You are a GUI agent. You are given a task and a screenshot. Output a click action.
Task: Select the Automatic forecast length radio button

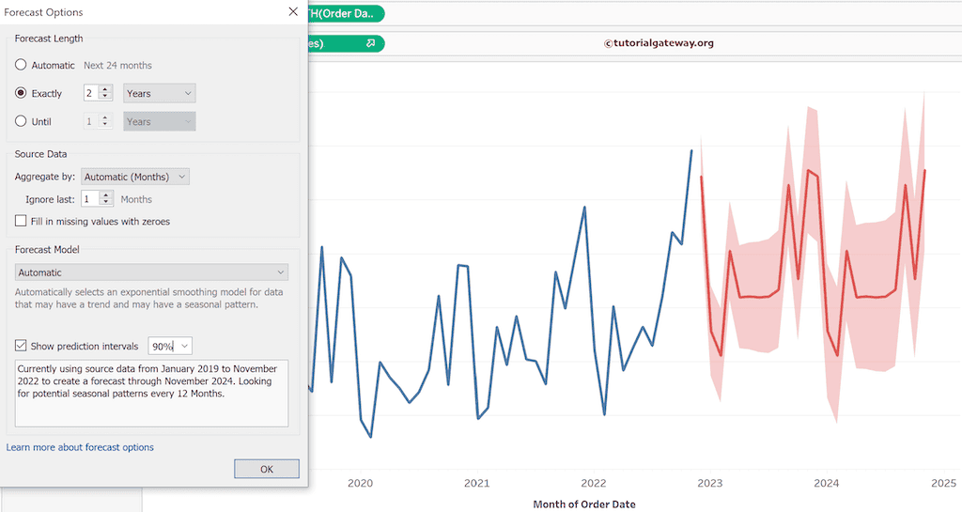pyautogui.click(x=21, y=65)
